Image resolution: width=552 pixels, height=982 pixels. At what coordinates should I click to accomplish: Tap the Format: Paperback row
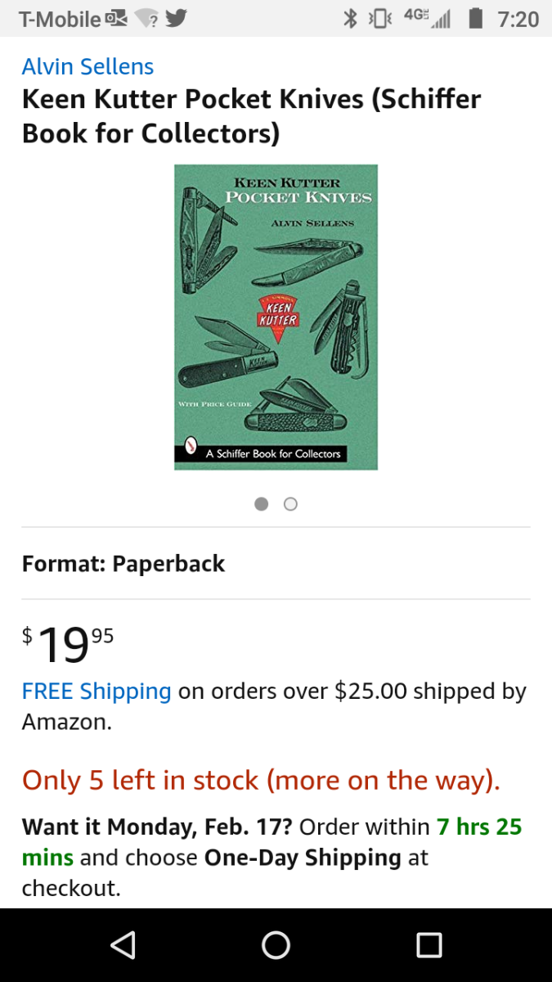click(x=276, y=564)
